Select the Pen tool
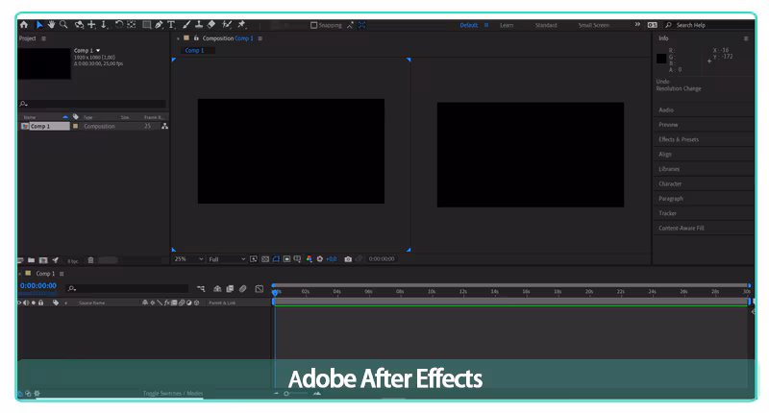 tap(159, 25)
